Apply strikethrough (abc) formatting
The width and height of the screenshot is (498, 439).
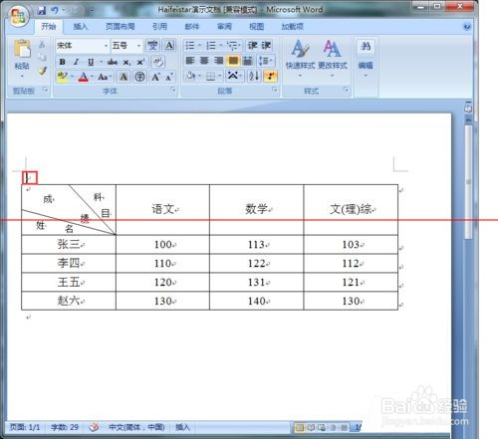(x=113, y=62)
